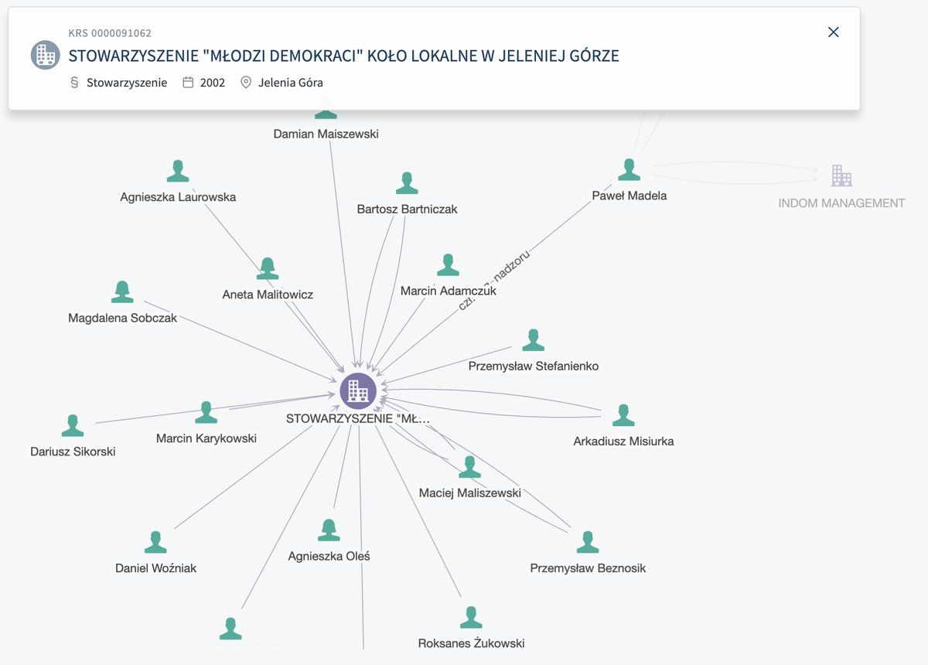Click the Magdalena Sobczak name label
928x665 pixels.
pyautogui.click(x=122, y=318)
